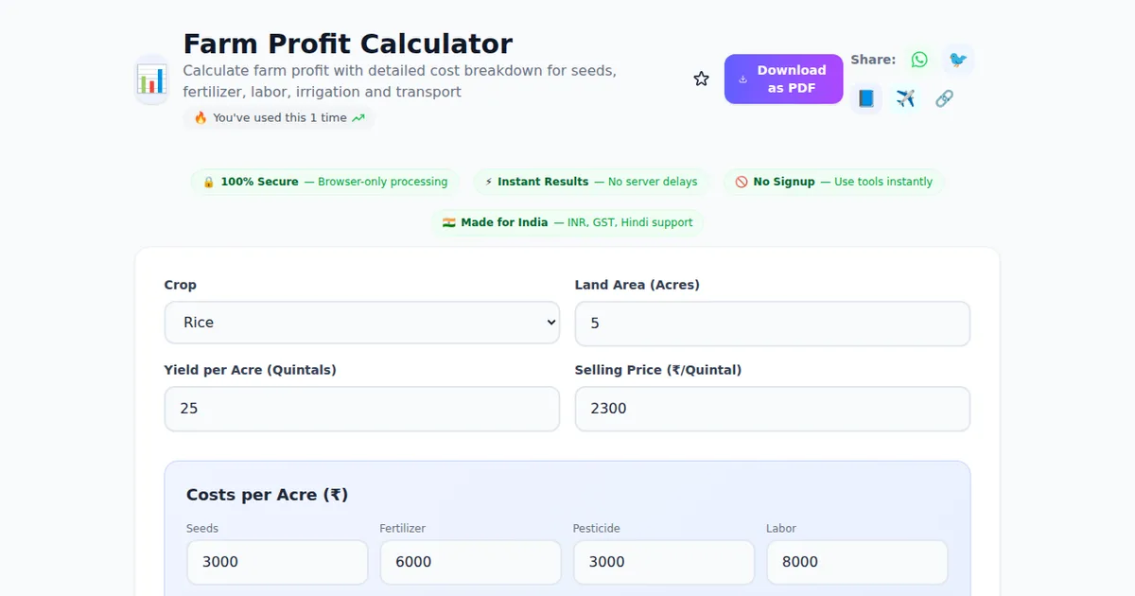Click the Land Area acres field
Viewport: 1135px width, 596px height.
[772, 324]
